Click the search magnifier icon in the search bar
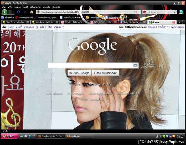The width and height of the screenshot is (186, 145). 175,12
